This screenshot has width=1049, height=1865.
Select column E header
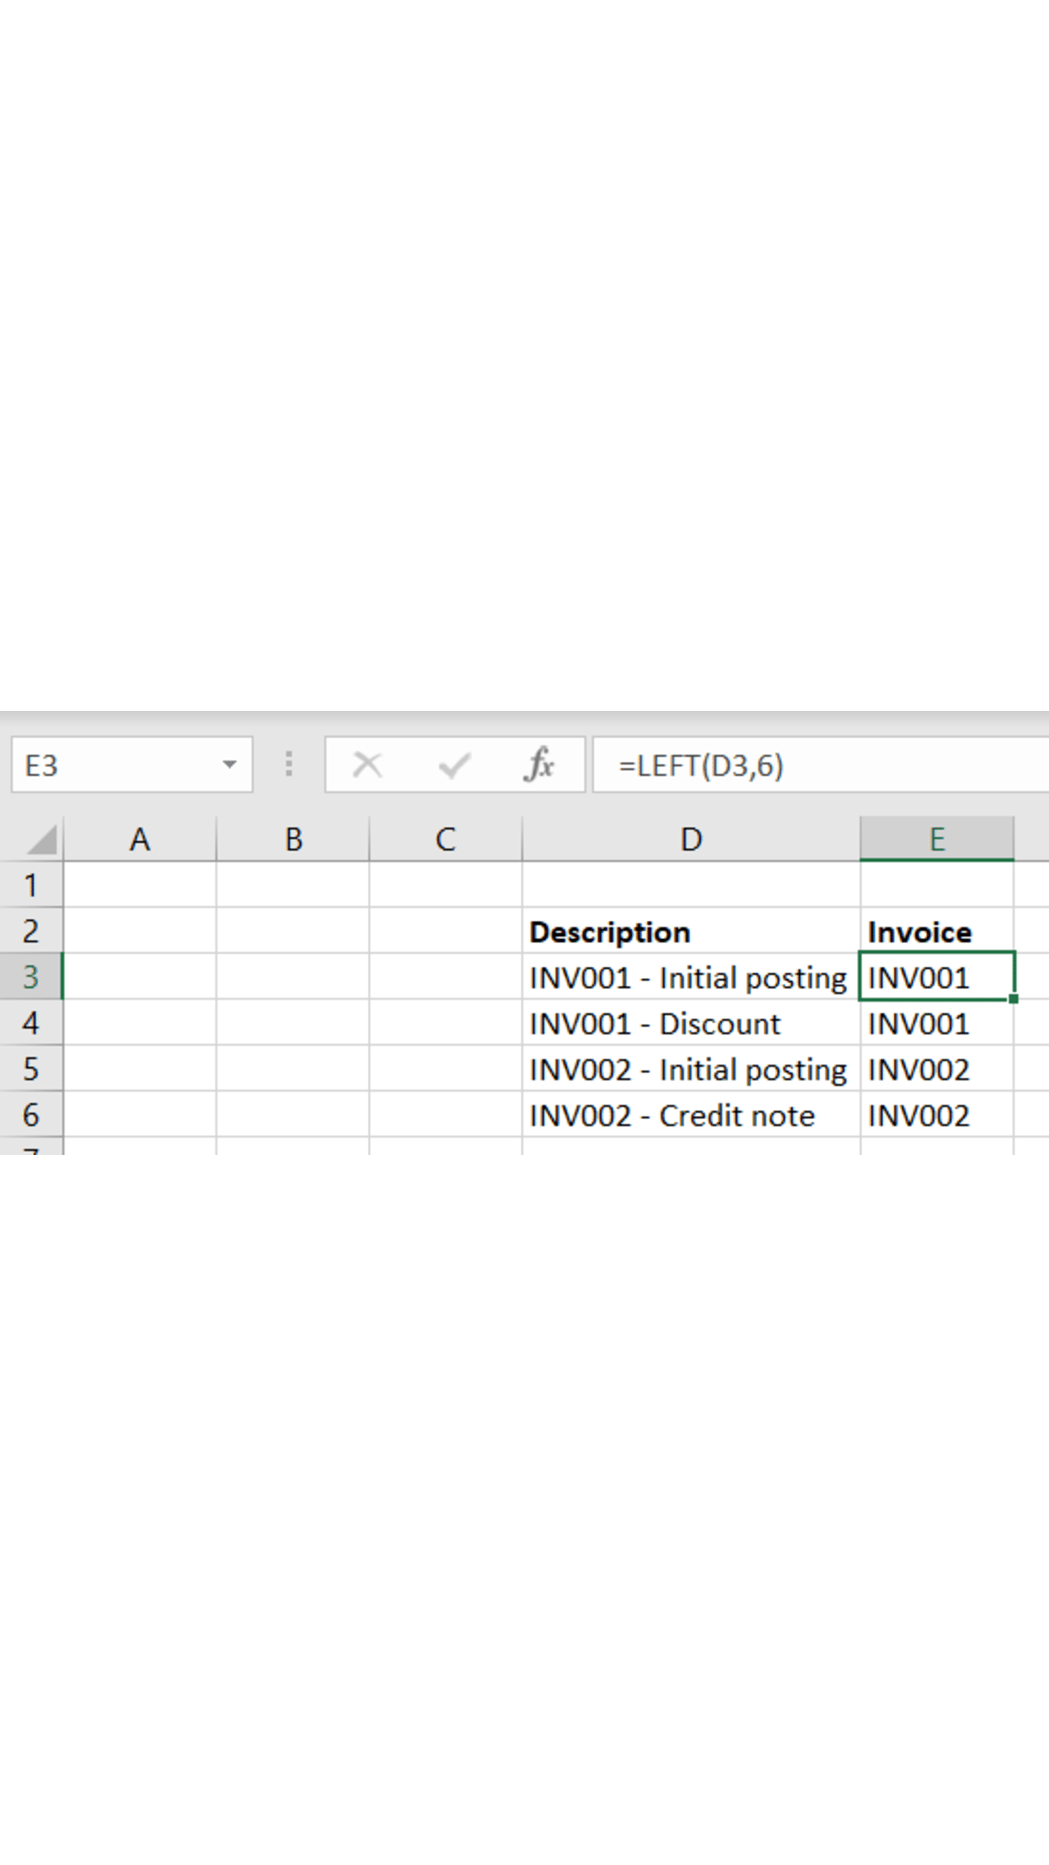tap(937, 840)
